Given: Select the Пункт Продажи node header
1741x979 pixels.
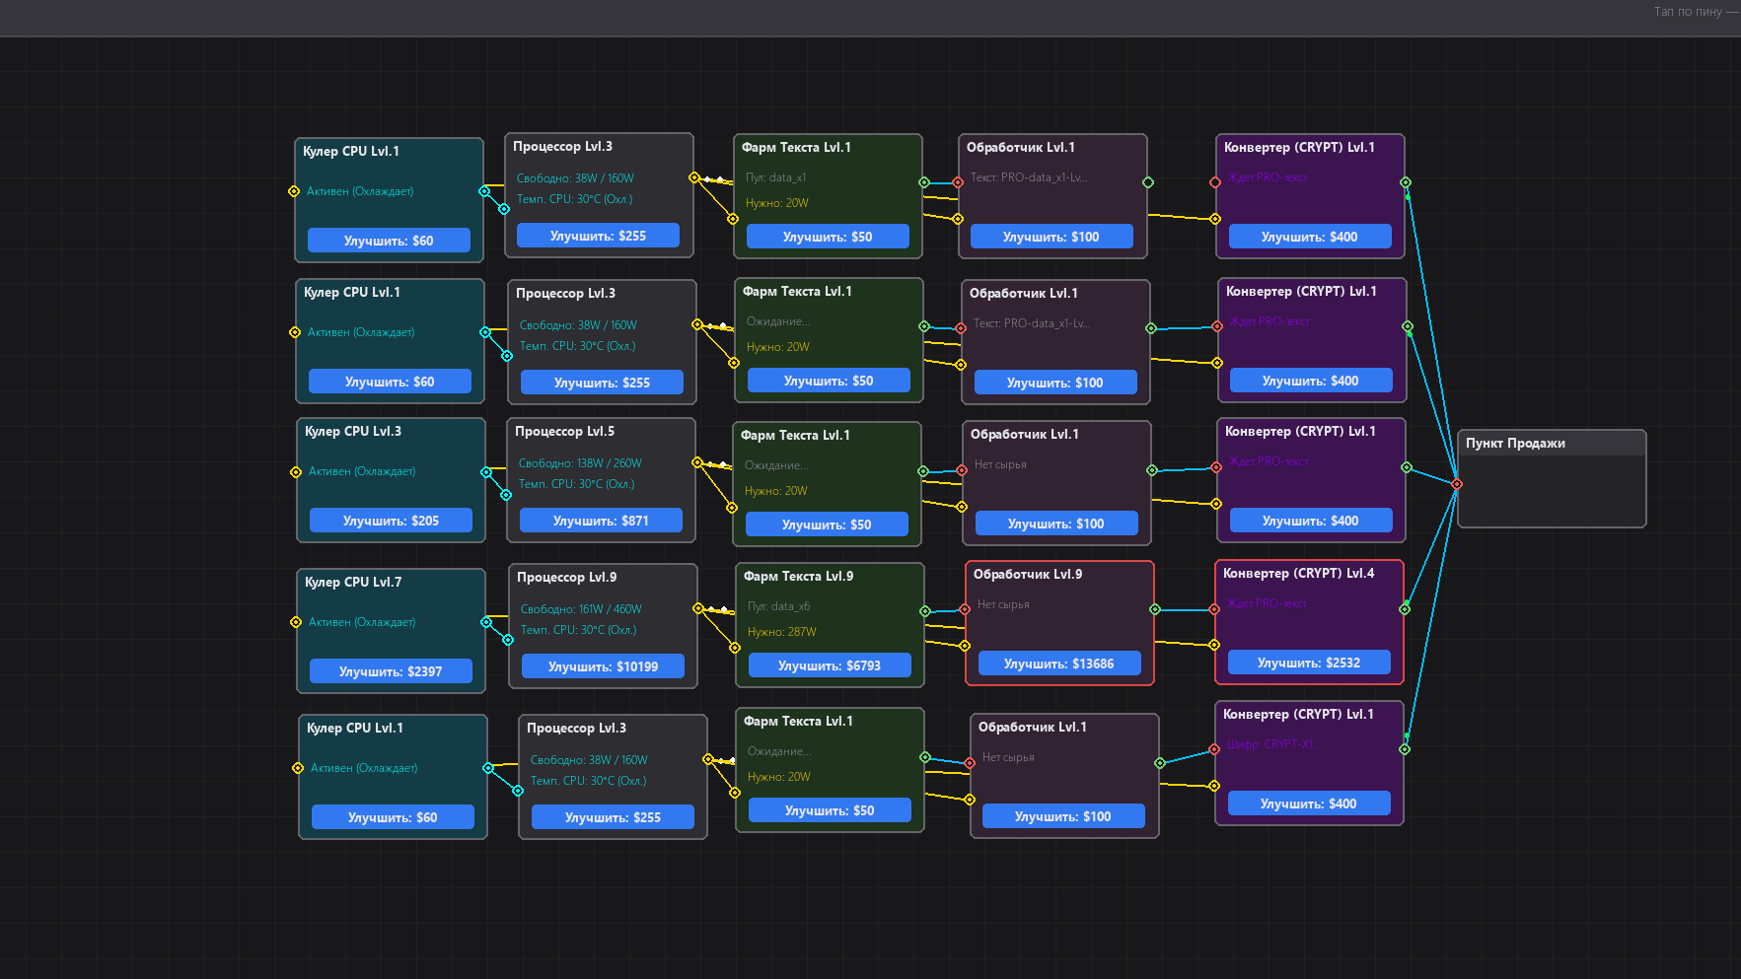Looking at the screenshot, I should 1552,444.
